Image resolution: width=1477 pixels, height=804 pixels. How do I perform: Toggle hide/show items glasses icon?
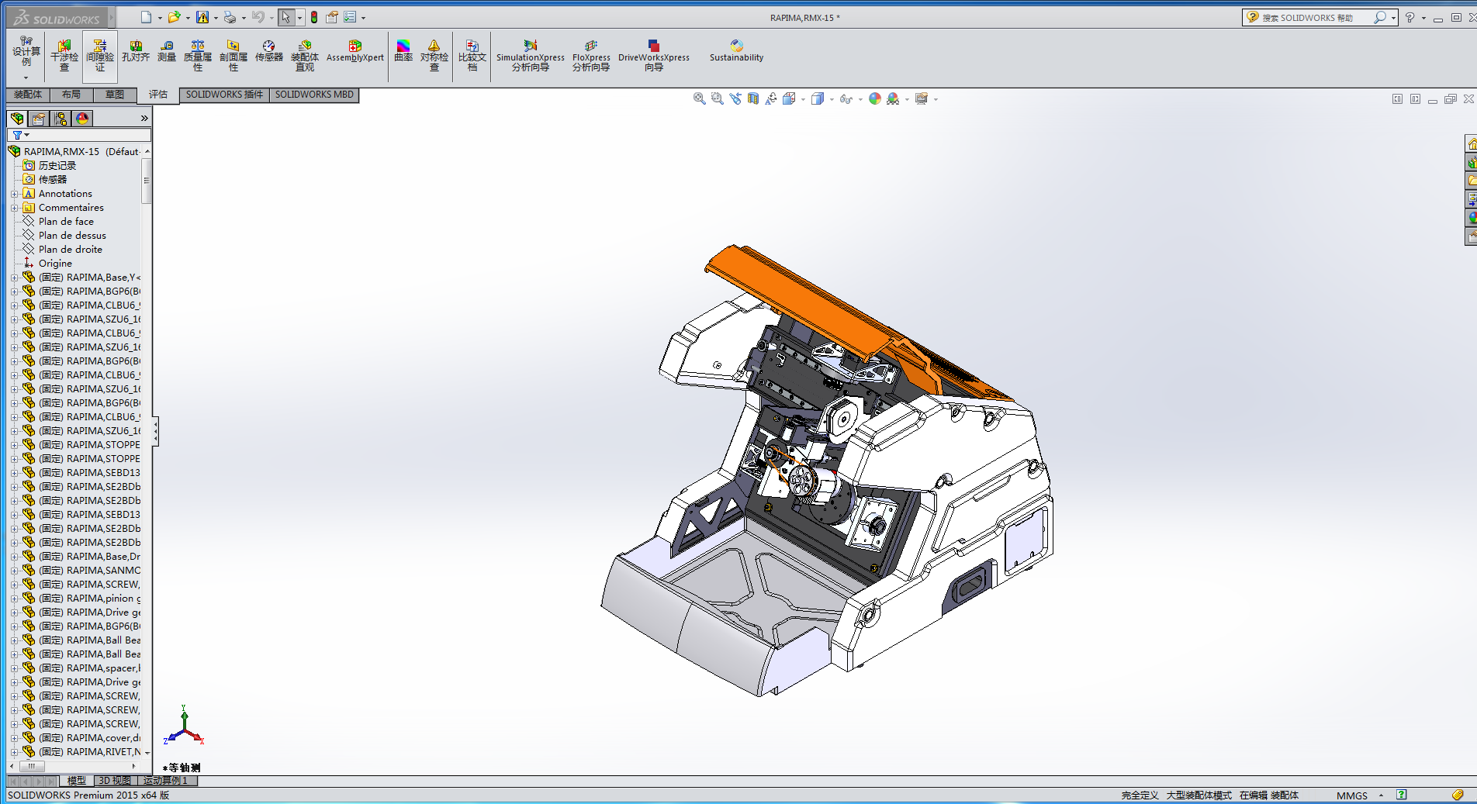tap(846, 99)
